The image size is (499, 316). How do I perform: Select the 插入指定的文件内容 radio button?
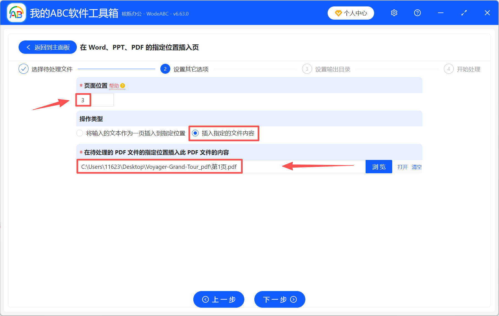pos(195,133)
